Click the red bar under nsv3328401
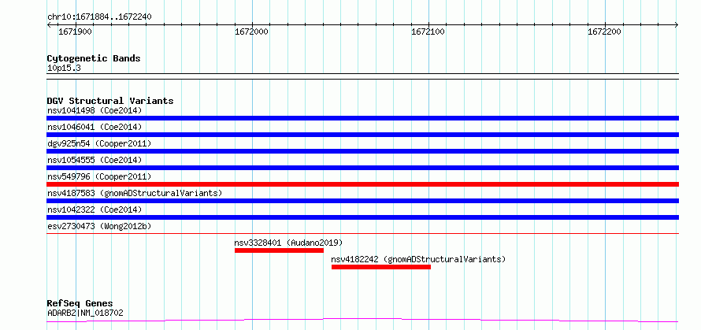The height and width of the screenshot is (330, 701). coord(279,250)
